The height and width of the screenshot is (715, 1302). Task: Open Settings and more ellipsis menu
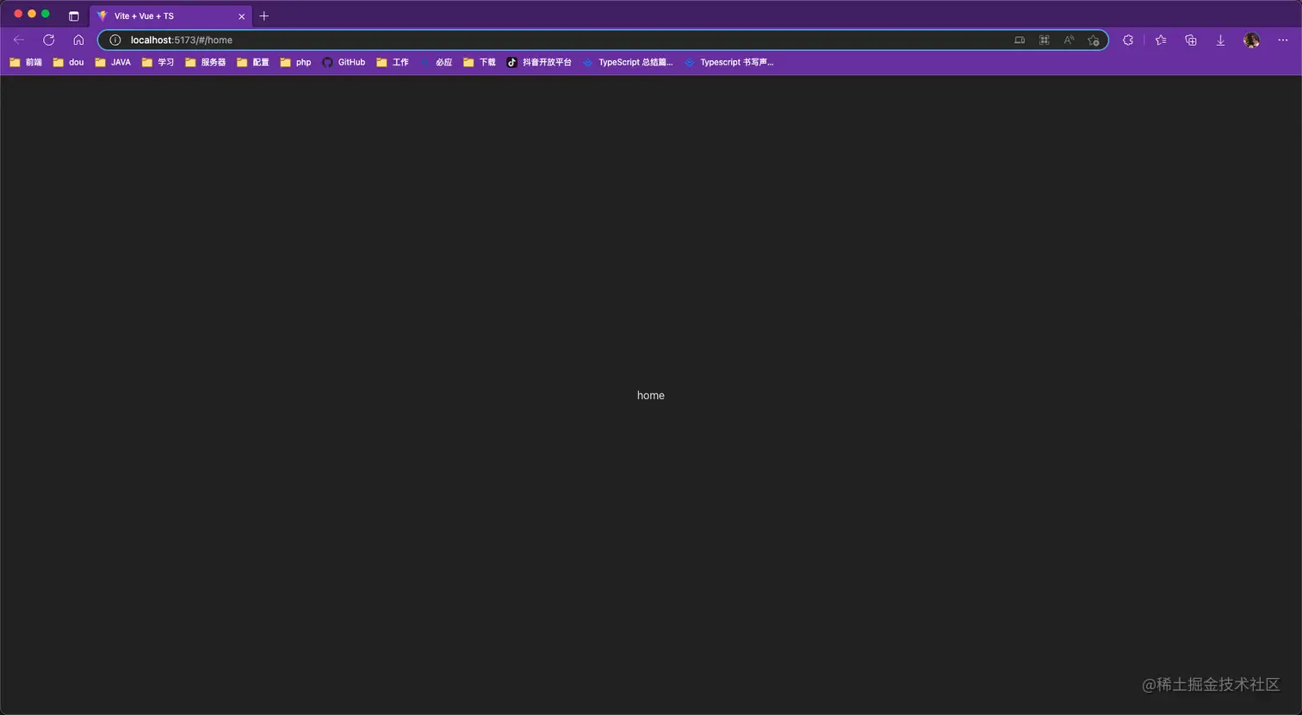point(1283,40)
